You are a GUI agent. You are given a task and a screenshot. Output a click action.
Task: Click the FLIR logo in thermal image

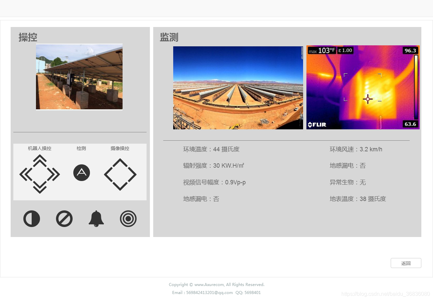(317, 125)
